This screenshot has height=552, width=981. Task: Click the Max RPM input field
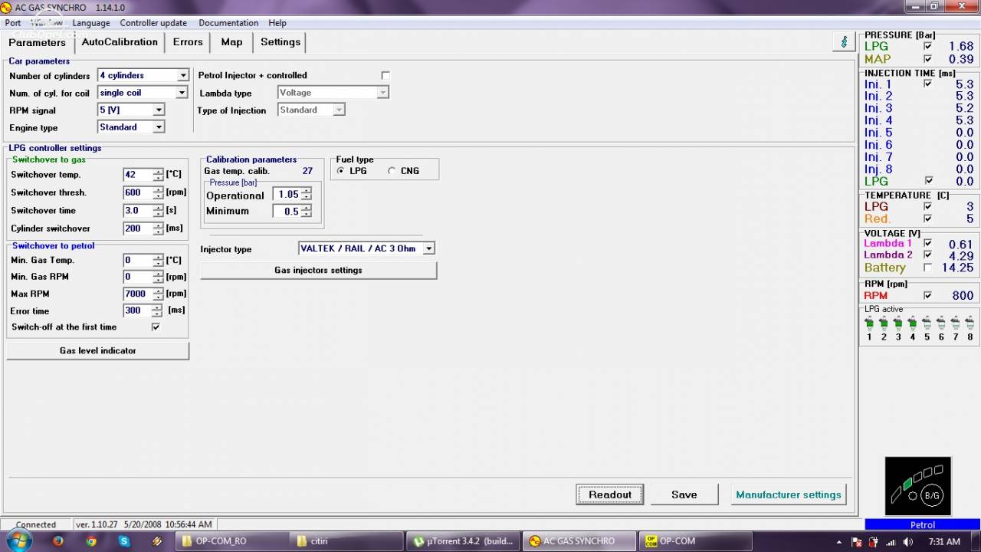[137, 294]
